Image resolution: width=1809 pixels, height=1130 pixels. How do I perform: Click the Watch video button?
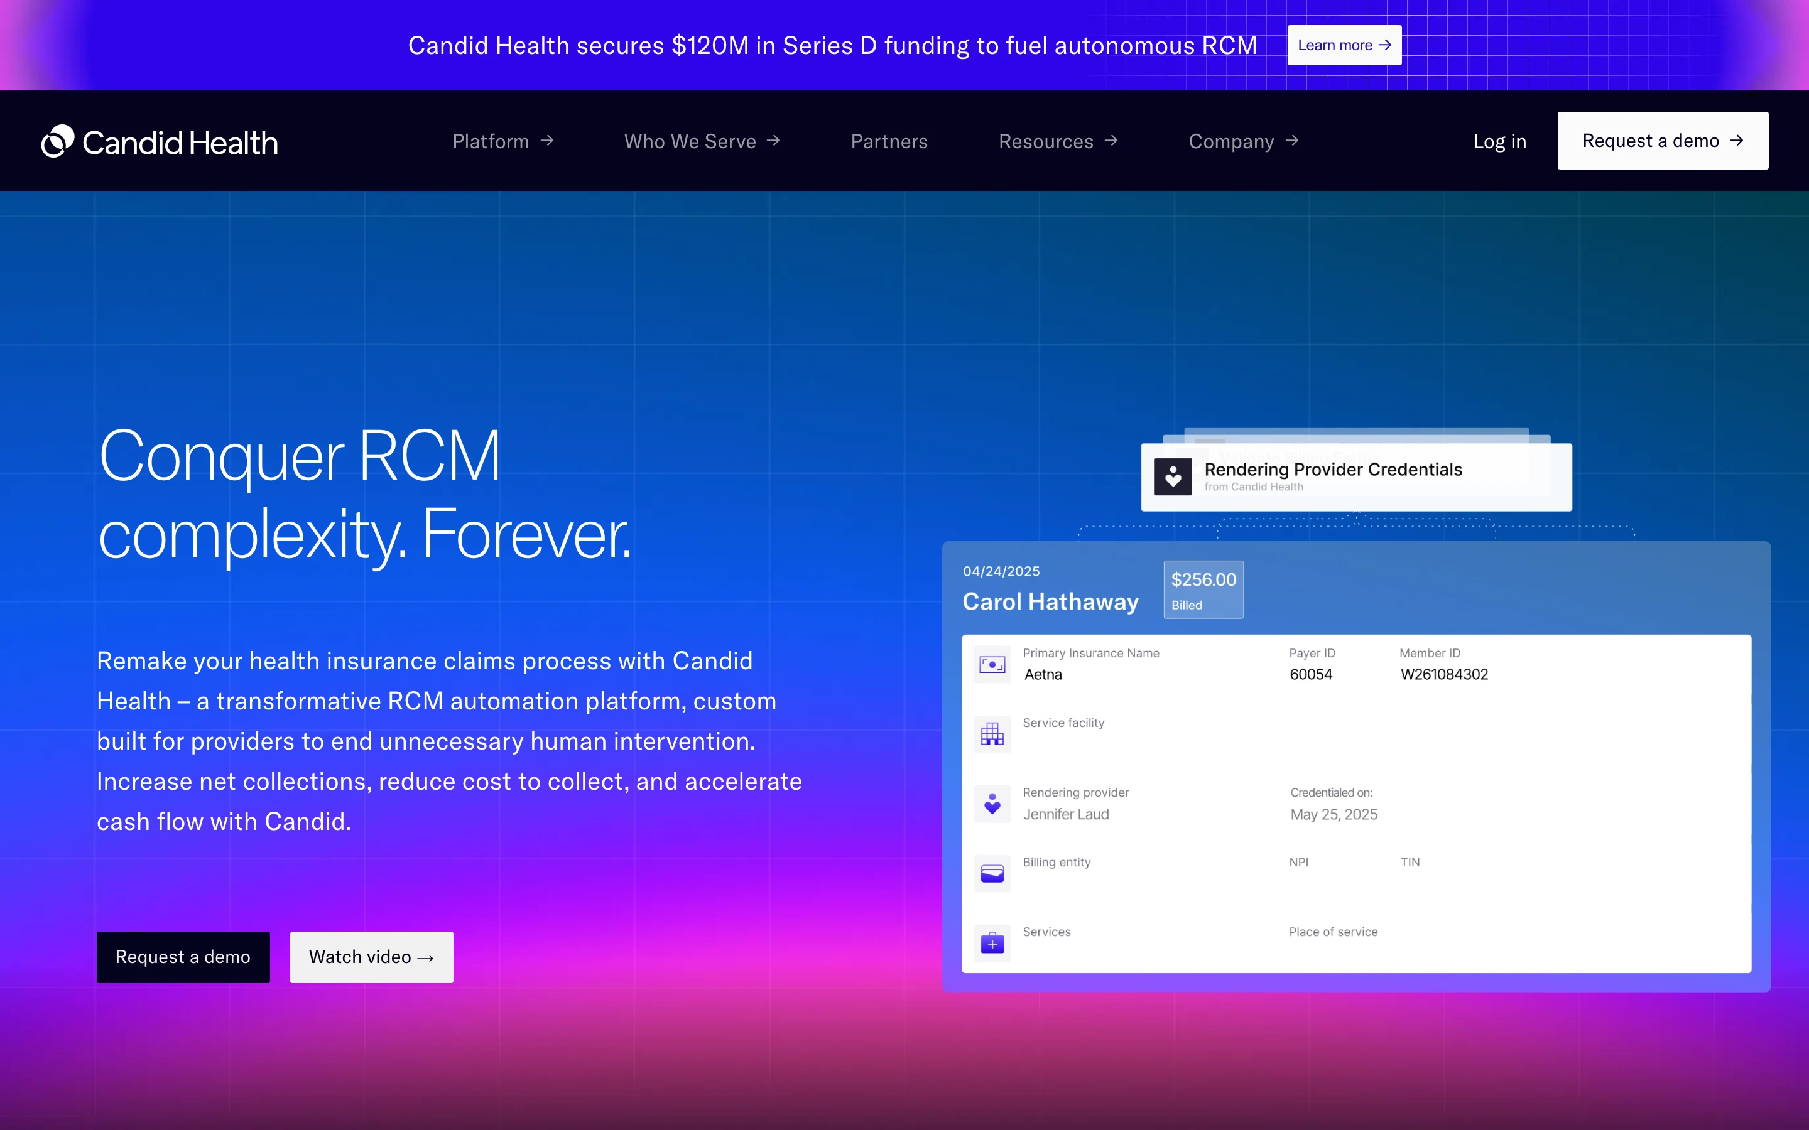tap(371, 957)
